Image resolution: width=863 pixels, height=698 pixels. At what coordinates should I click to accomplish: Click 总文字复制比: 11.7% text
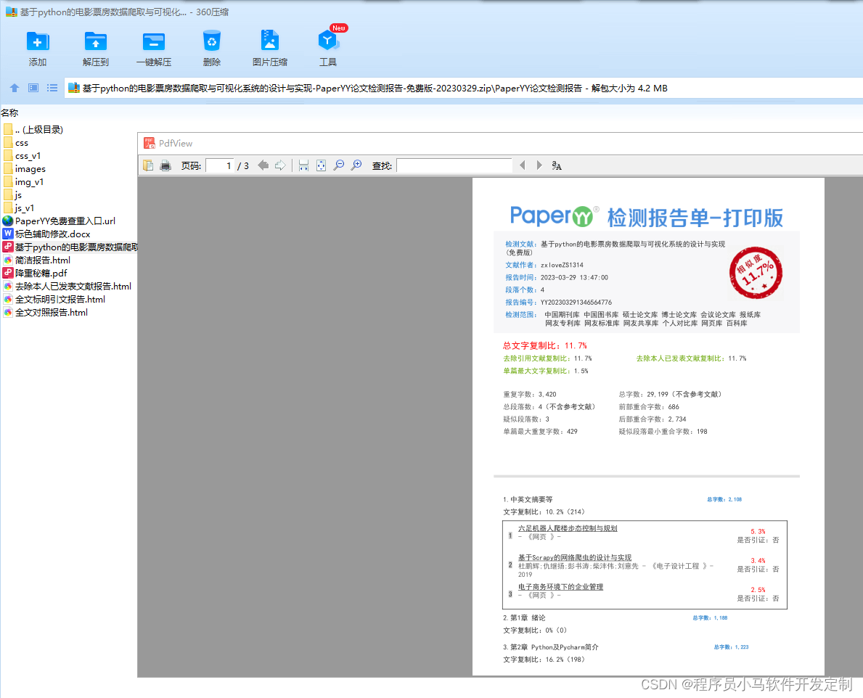[545, 345]
